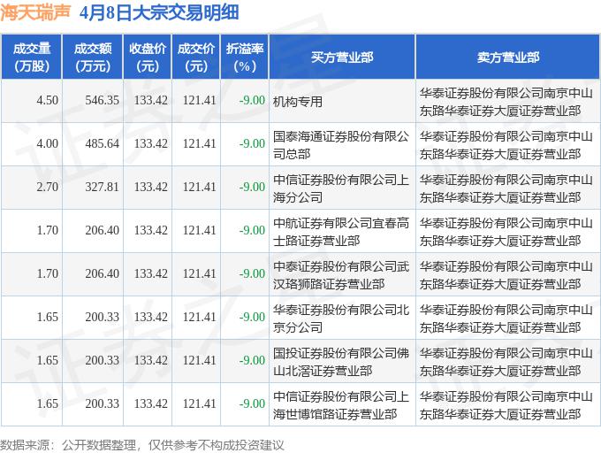This screenshot has height=453, width=601.
Task: Click the 买方营业部 column header
Action: pyautogui.click(x=342, y=58)
